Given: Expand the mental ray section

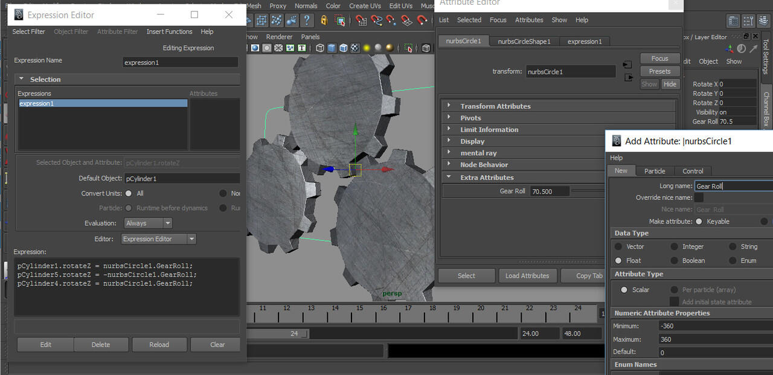Looking at the screenshot, I should click(x=449, y=153).
